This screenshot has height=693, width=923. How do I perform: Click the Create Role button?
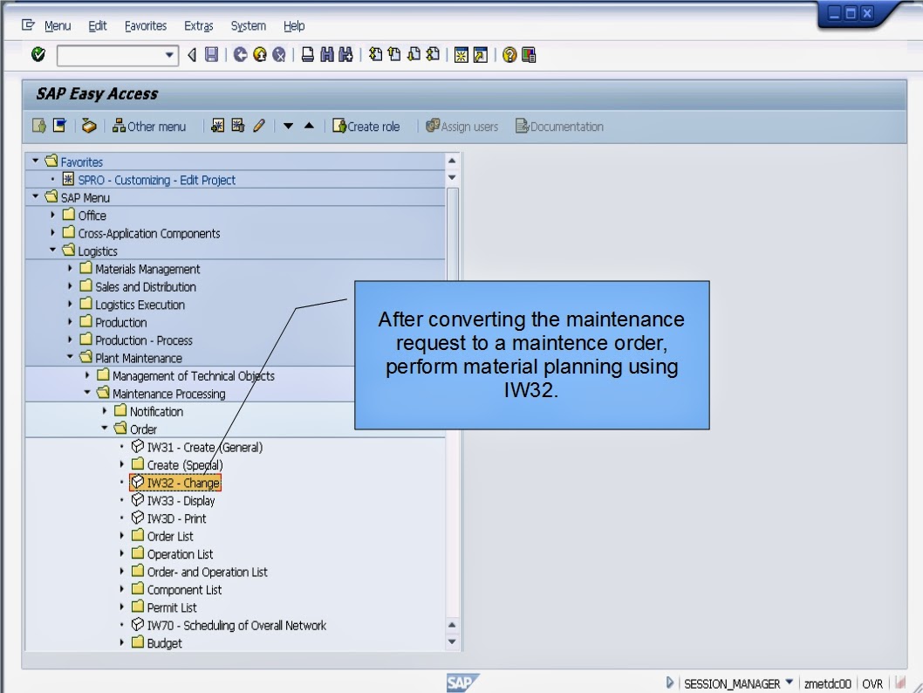(x=367, y=126)
